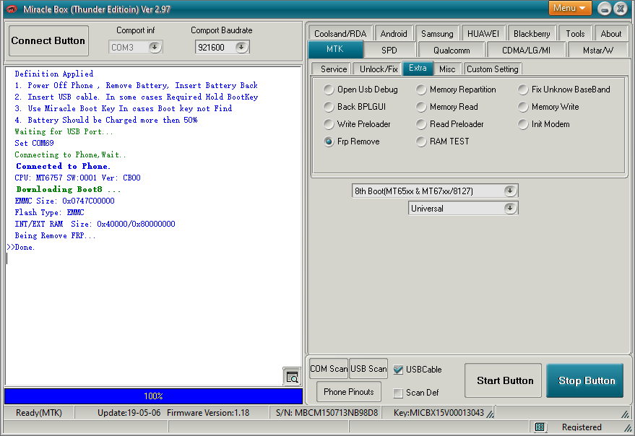Click the status bar table icon
The width and height of the screenshot is (635, 436).
[540, 427]
